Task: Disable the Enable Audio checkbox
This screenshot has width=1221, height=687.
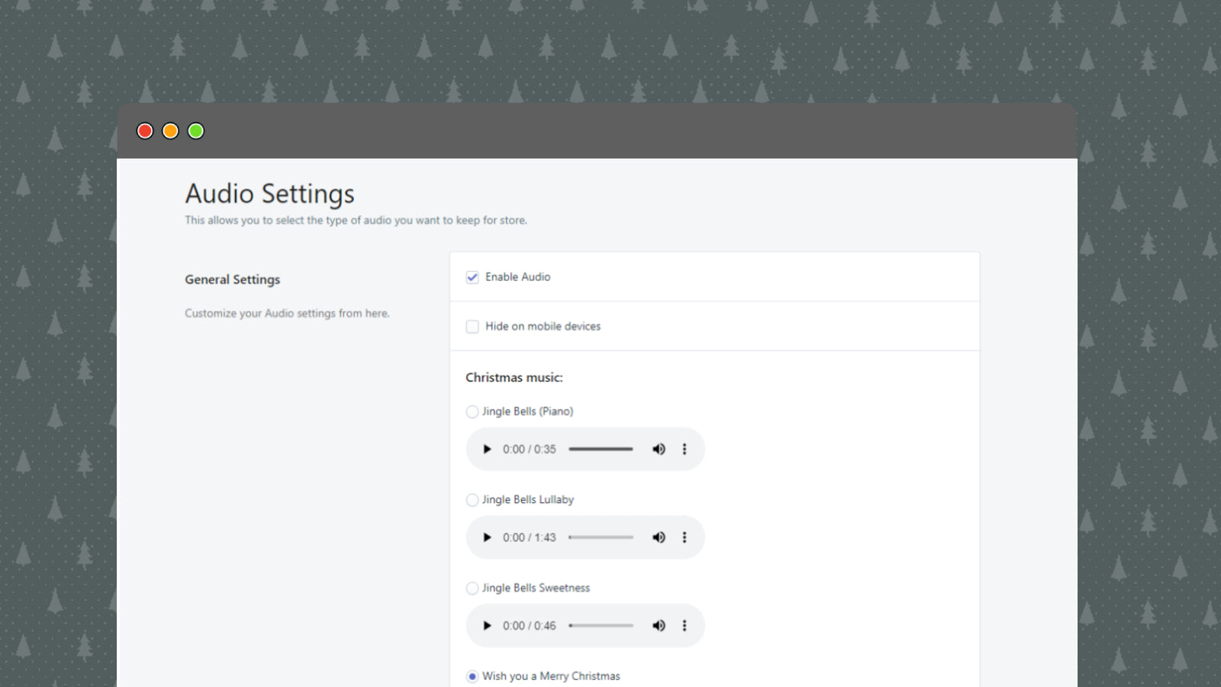Action: click(472, 277)
